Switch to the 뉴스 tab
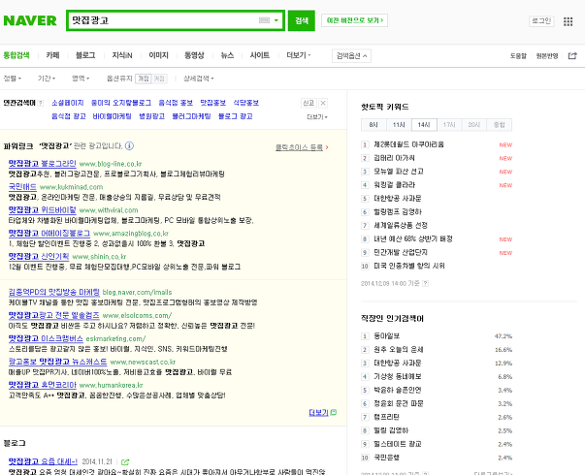The image size is (585, 475). (x=227, y=55)
